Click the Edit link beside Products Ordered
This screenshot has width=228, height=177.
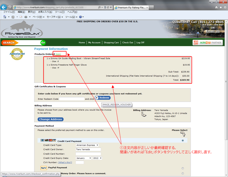coord(58,54)
